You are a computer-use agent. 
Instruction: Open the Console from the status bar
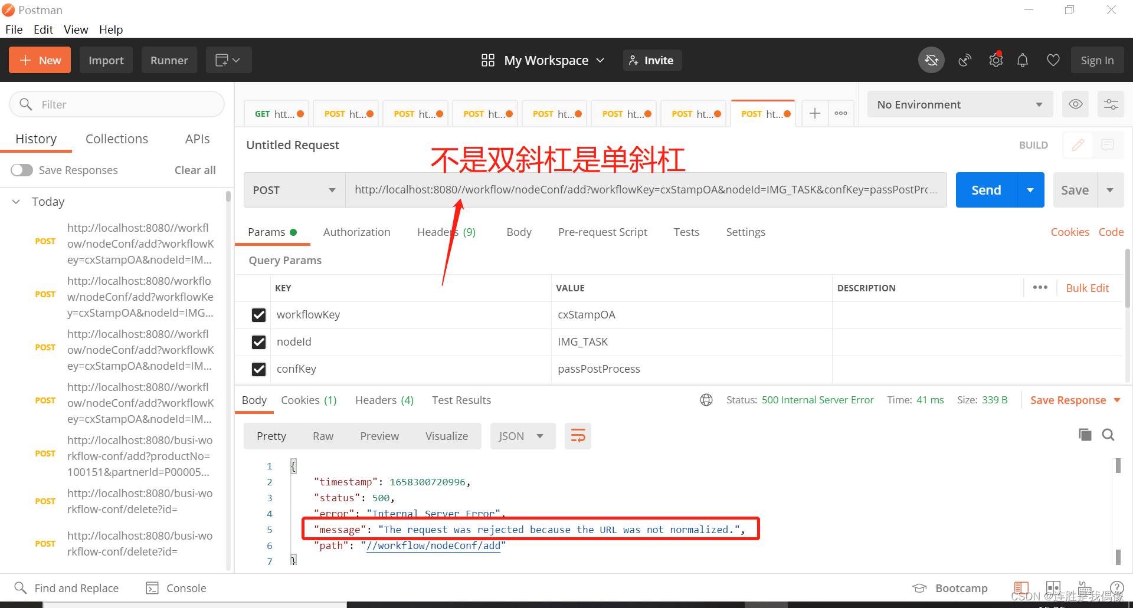[175, 587]
